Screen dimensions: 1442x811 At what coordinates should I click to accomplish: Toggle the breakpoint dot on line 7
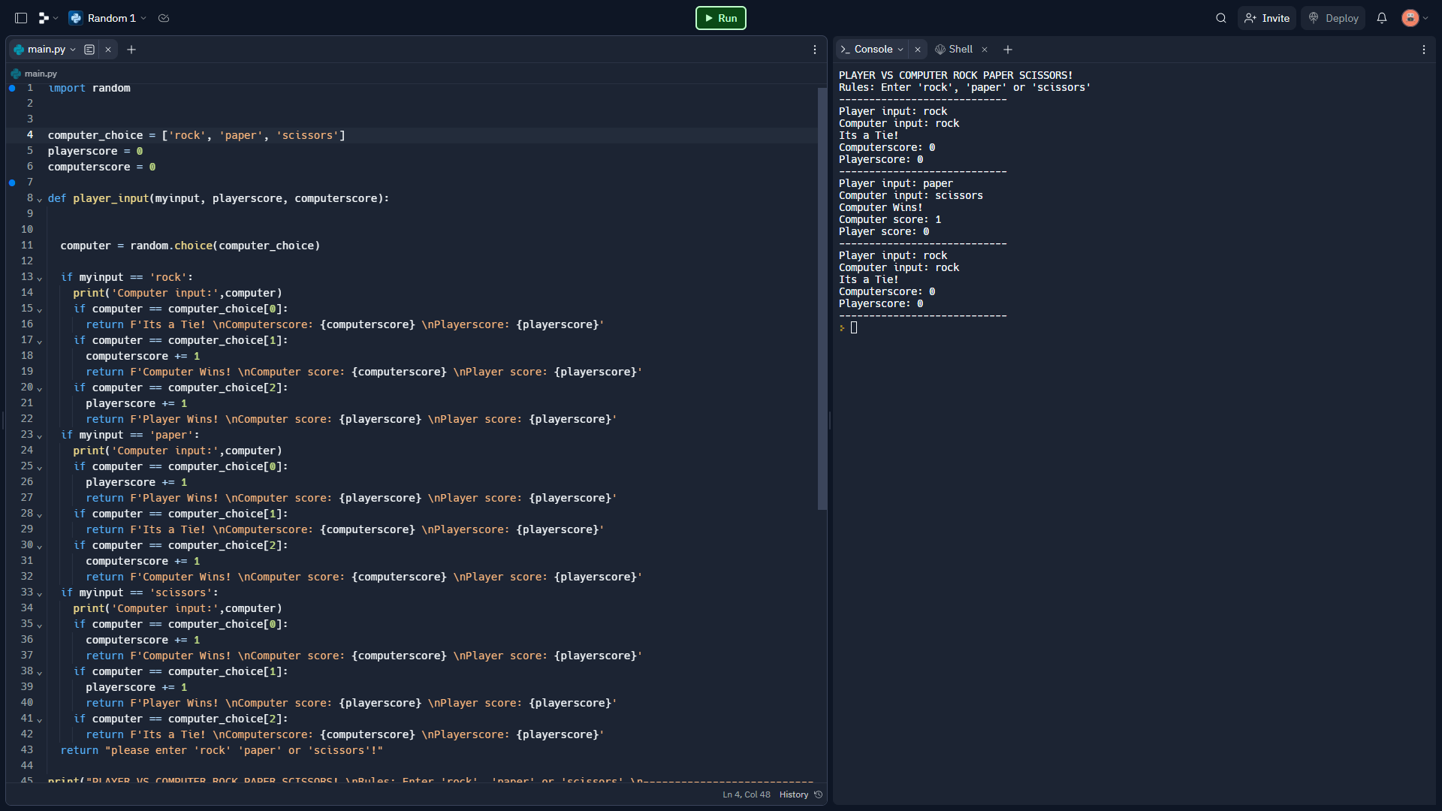pos(12,182)
